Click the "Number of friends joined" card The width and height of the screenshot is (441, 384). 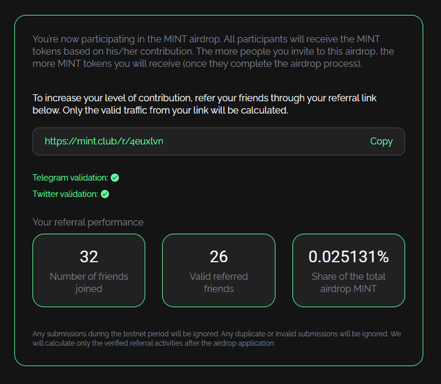coord(89,270)
